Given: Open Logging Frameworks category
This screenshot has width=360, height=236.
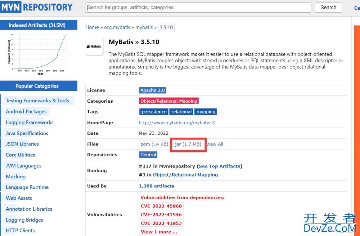Looking at the screenshot, I should 30,123.
